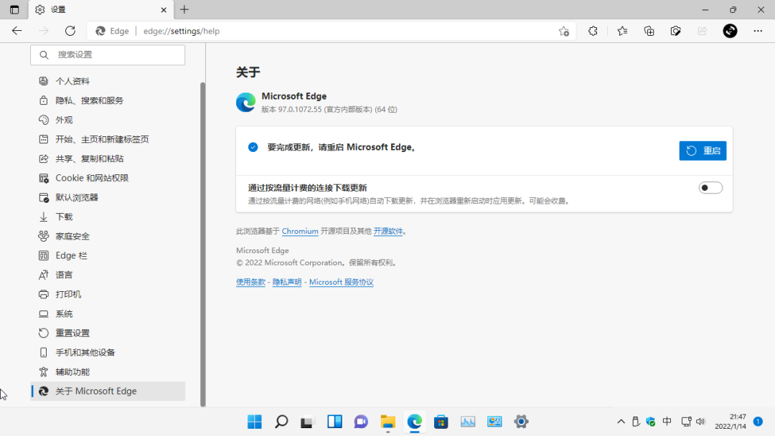The width and height of the screenshot is (775, 436).
Task: Click the vertical tabs icon
Action: click(14, 9)
